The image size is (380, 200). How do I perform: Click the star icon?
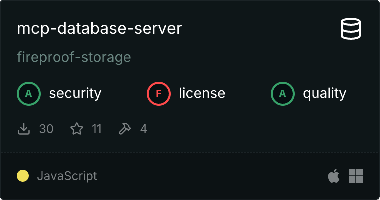click(77, 129)
